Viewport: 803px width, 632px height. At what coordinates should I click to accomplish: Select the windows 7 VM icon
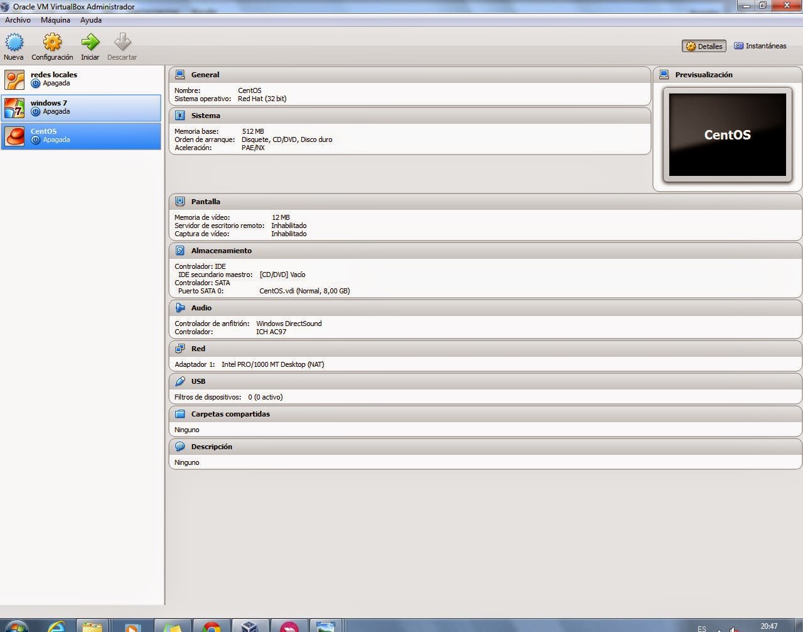click(14, 108)
